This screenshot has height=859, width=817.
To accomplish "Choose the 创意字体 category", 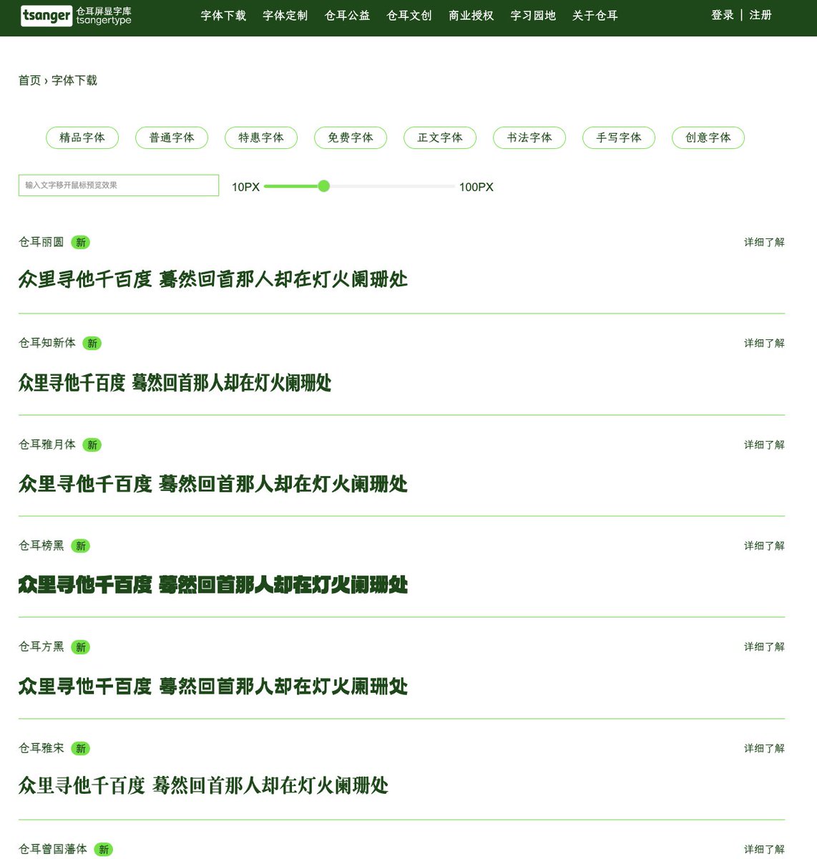I will pos(708,137).
